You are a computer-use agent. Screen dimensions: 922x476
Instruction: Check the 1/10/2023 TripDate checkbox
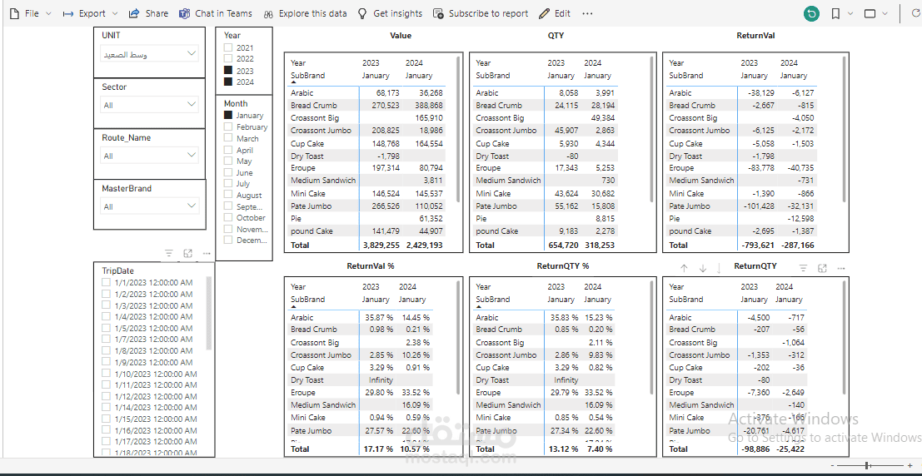pyautogui.click(x=107, y=374)
